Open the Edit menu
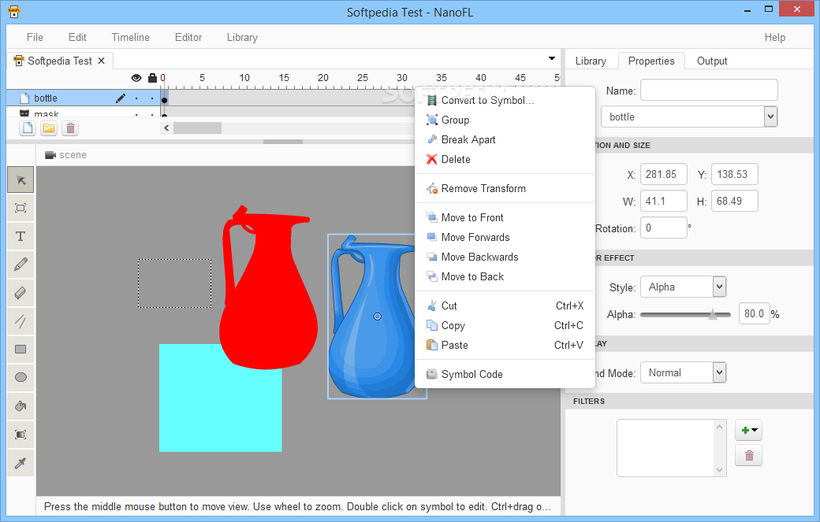The height and width of the screenshot is (522, 820). point(77,37)
